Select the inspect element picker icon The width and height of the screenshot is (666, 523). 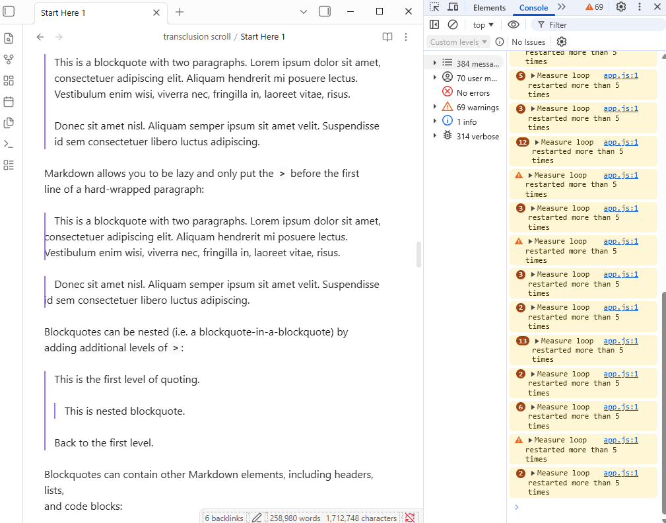click(434, 7)
